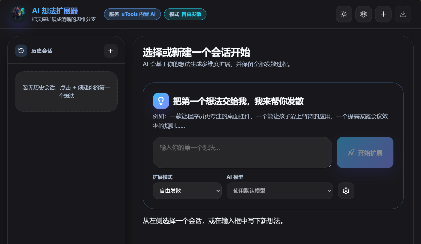This screenshot has height=244, width=421.
Task: Click the 暂无历史会话 empty placeholder card
Action: point(66,92)
